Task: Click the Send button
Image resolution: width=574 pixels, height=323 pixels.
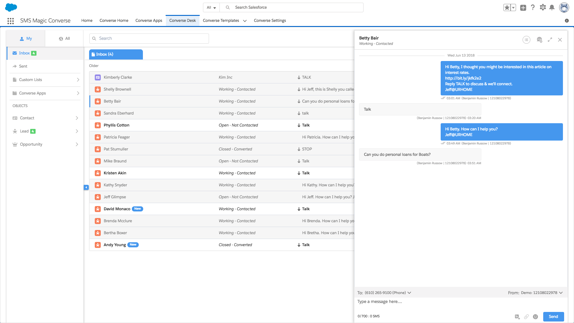Action: pyautogui.click(x=553, y=317)
